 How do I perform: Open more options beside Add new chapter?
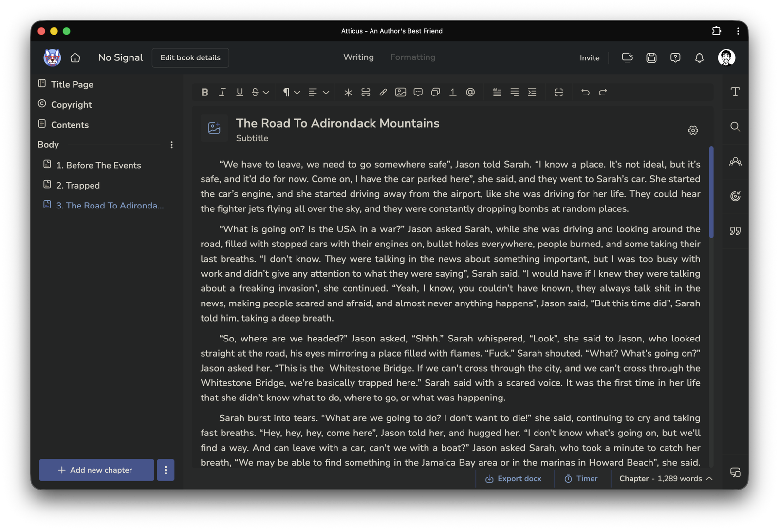coord(166,470)
